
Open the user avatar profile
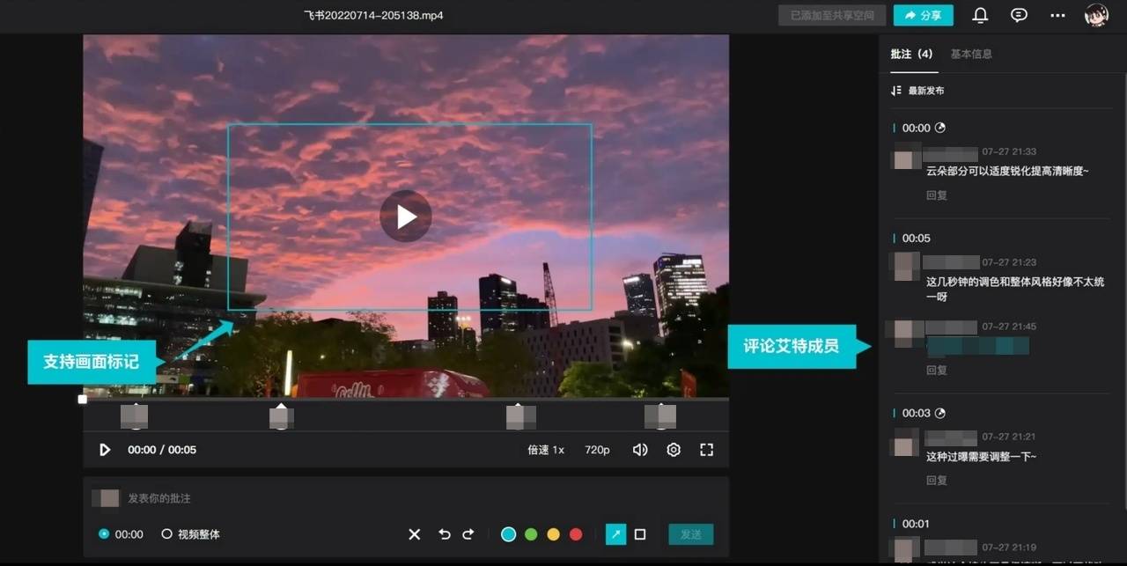[1096, 15]
